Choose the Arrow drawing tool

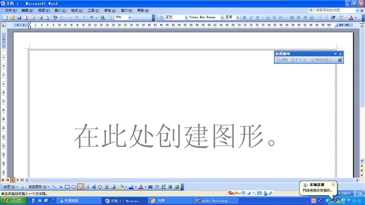click(x=60, y=186)
